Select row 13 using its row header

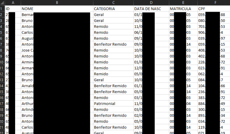pyautogui.click(x=2, y=79)
